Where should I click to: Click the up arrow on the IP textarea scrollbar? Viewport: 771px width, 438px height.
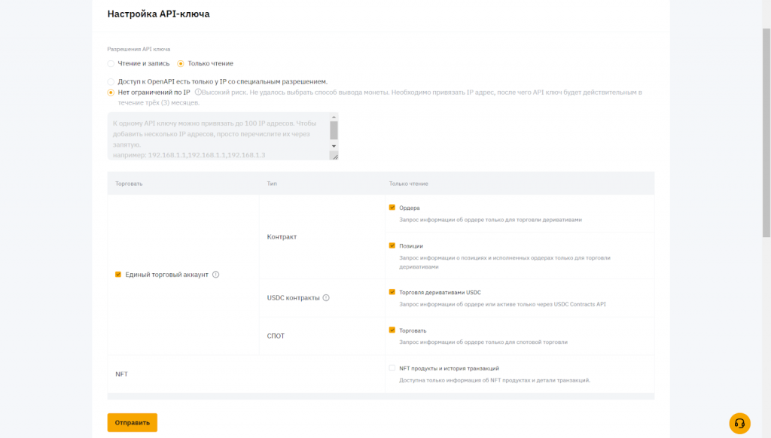(334, 117)
